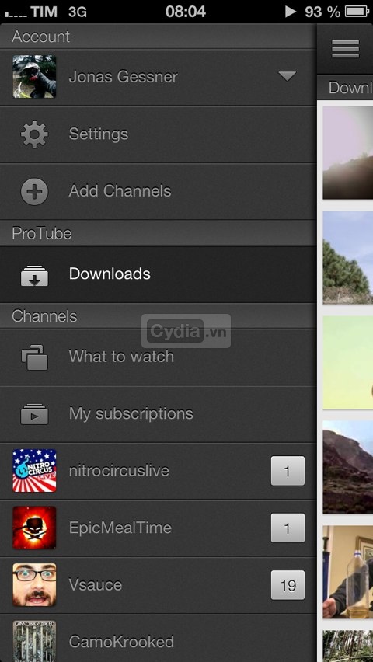Click the Settings gear icon
The image size is (373, 662).
click(x=34, y=134)
